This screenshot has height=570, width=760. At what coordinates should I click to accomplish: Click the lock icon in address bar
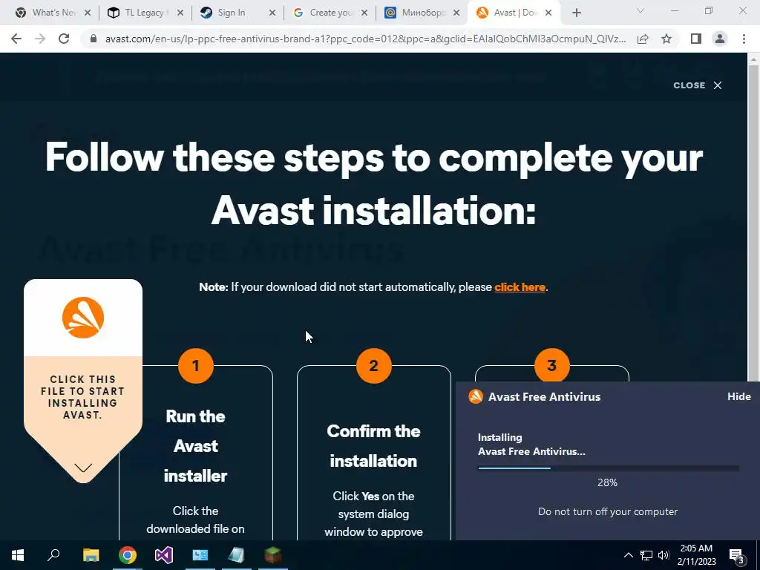pyautogui.click(x=94, y=39)
